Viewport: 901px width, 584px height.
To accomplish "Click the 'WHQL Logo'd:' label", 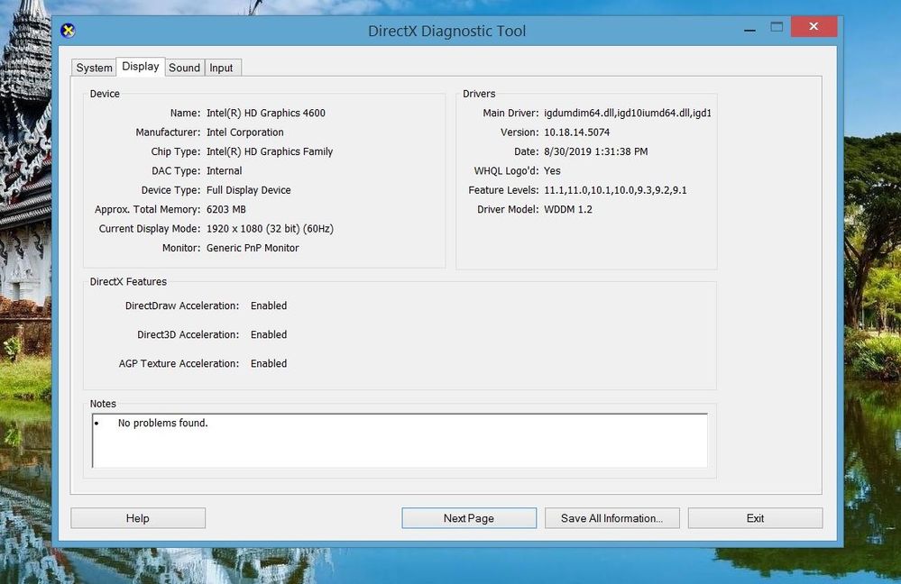I will pyautogui.click(x=506, y=171).
